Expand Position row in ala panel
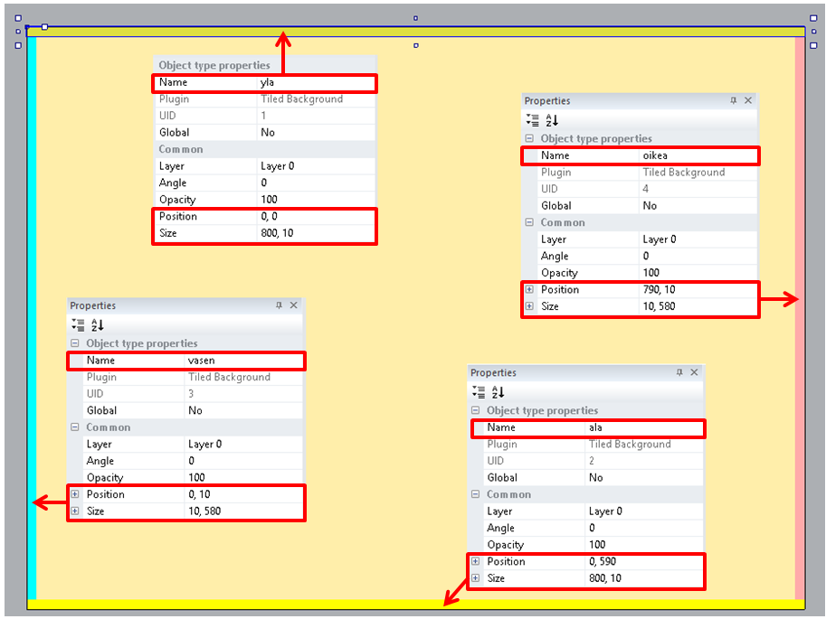This screenshot has width=826, height=619. 476,562
